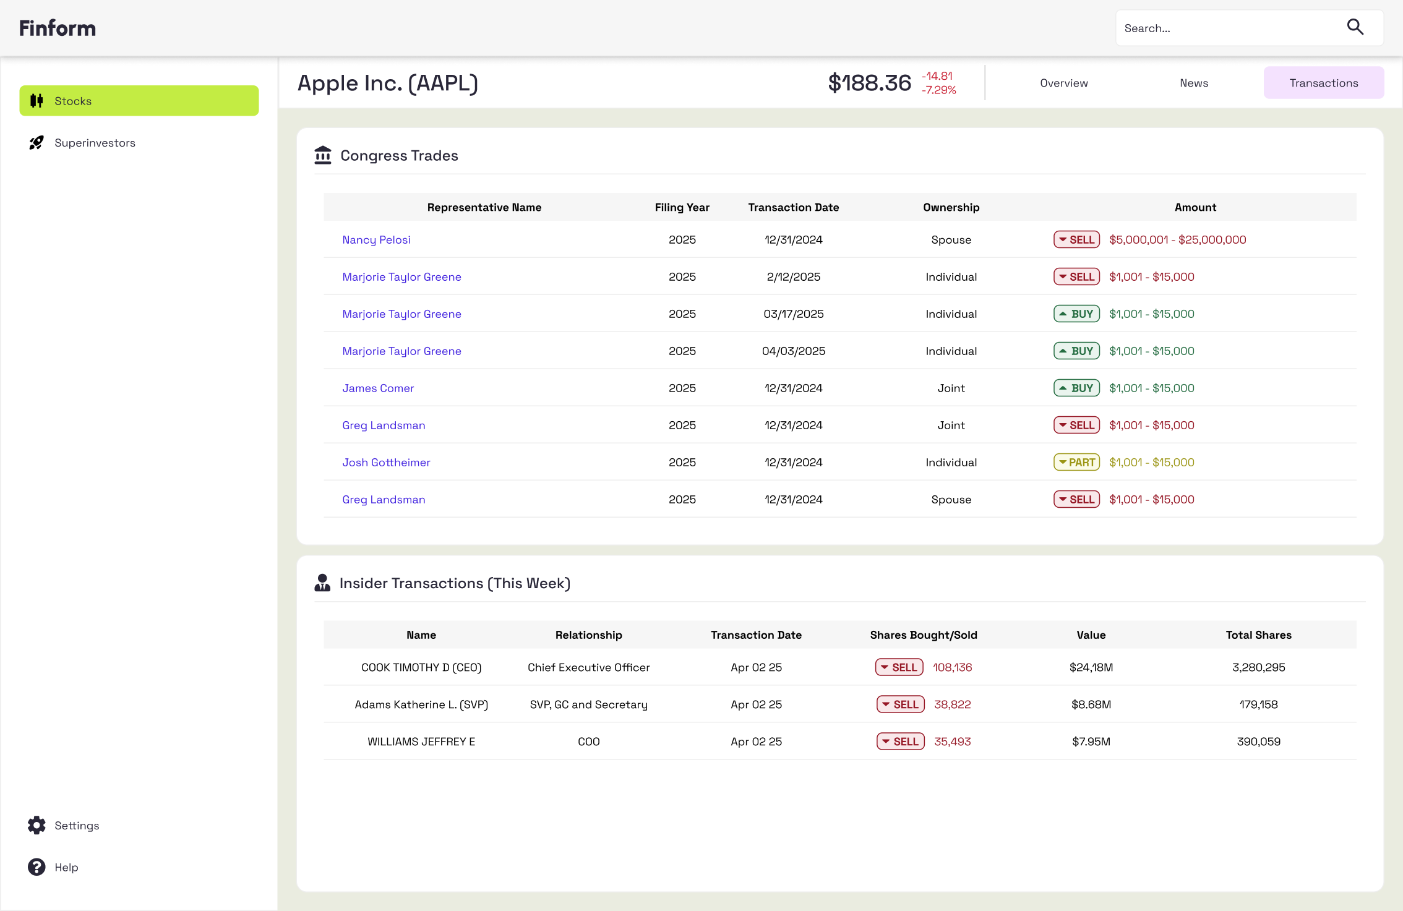The height and width of the screenshot is (911, 1403).
Task: Click SELL badge in Greg Landsman Joint row
Action: tap(1076, 425)
